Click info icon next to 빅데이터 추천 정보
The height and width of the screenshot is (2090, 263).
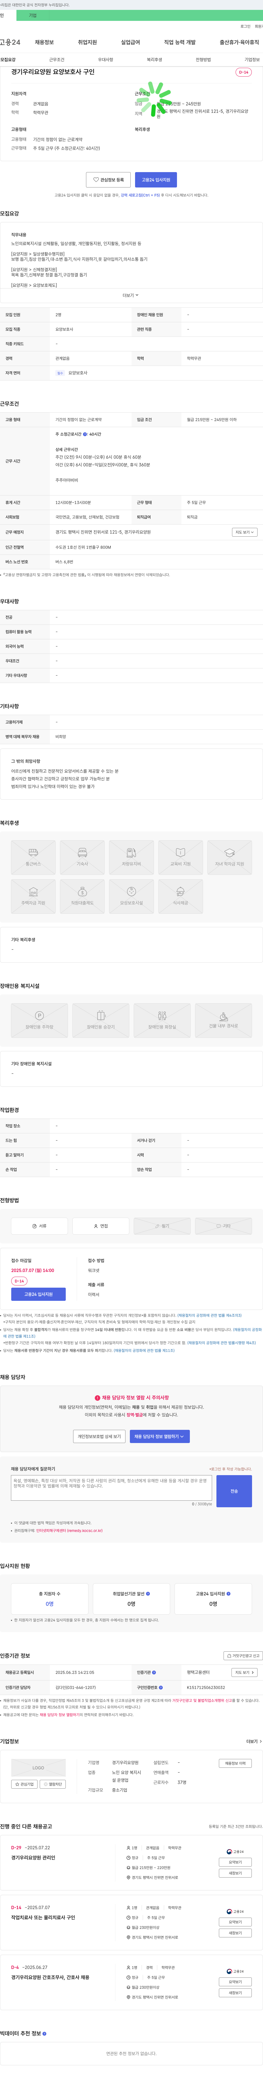(44, 2033)
